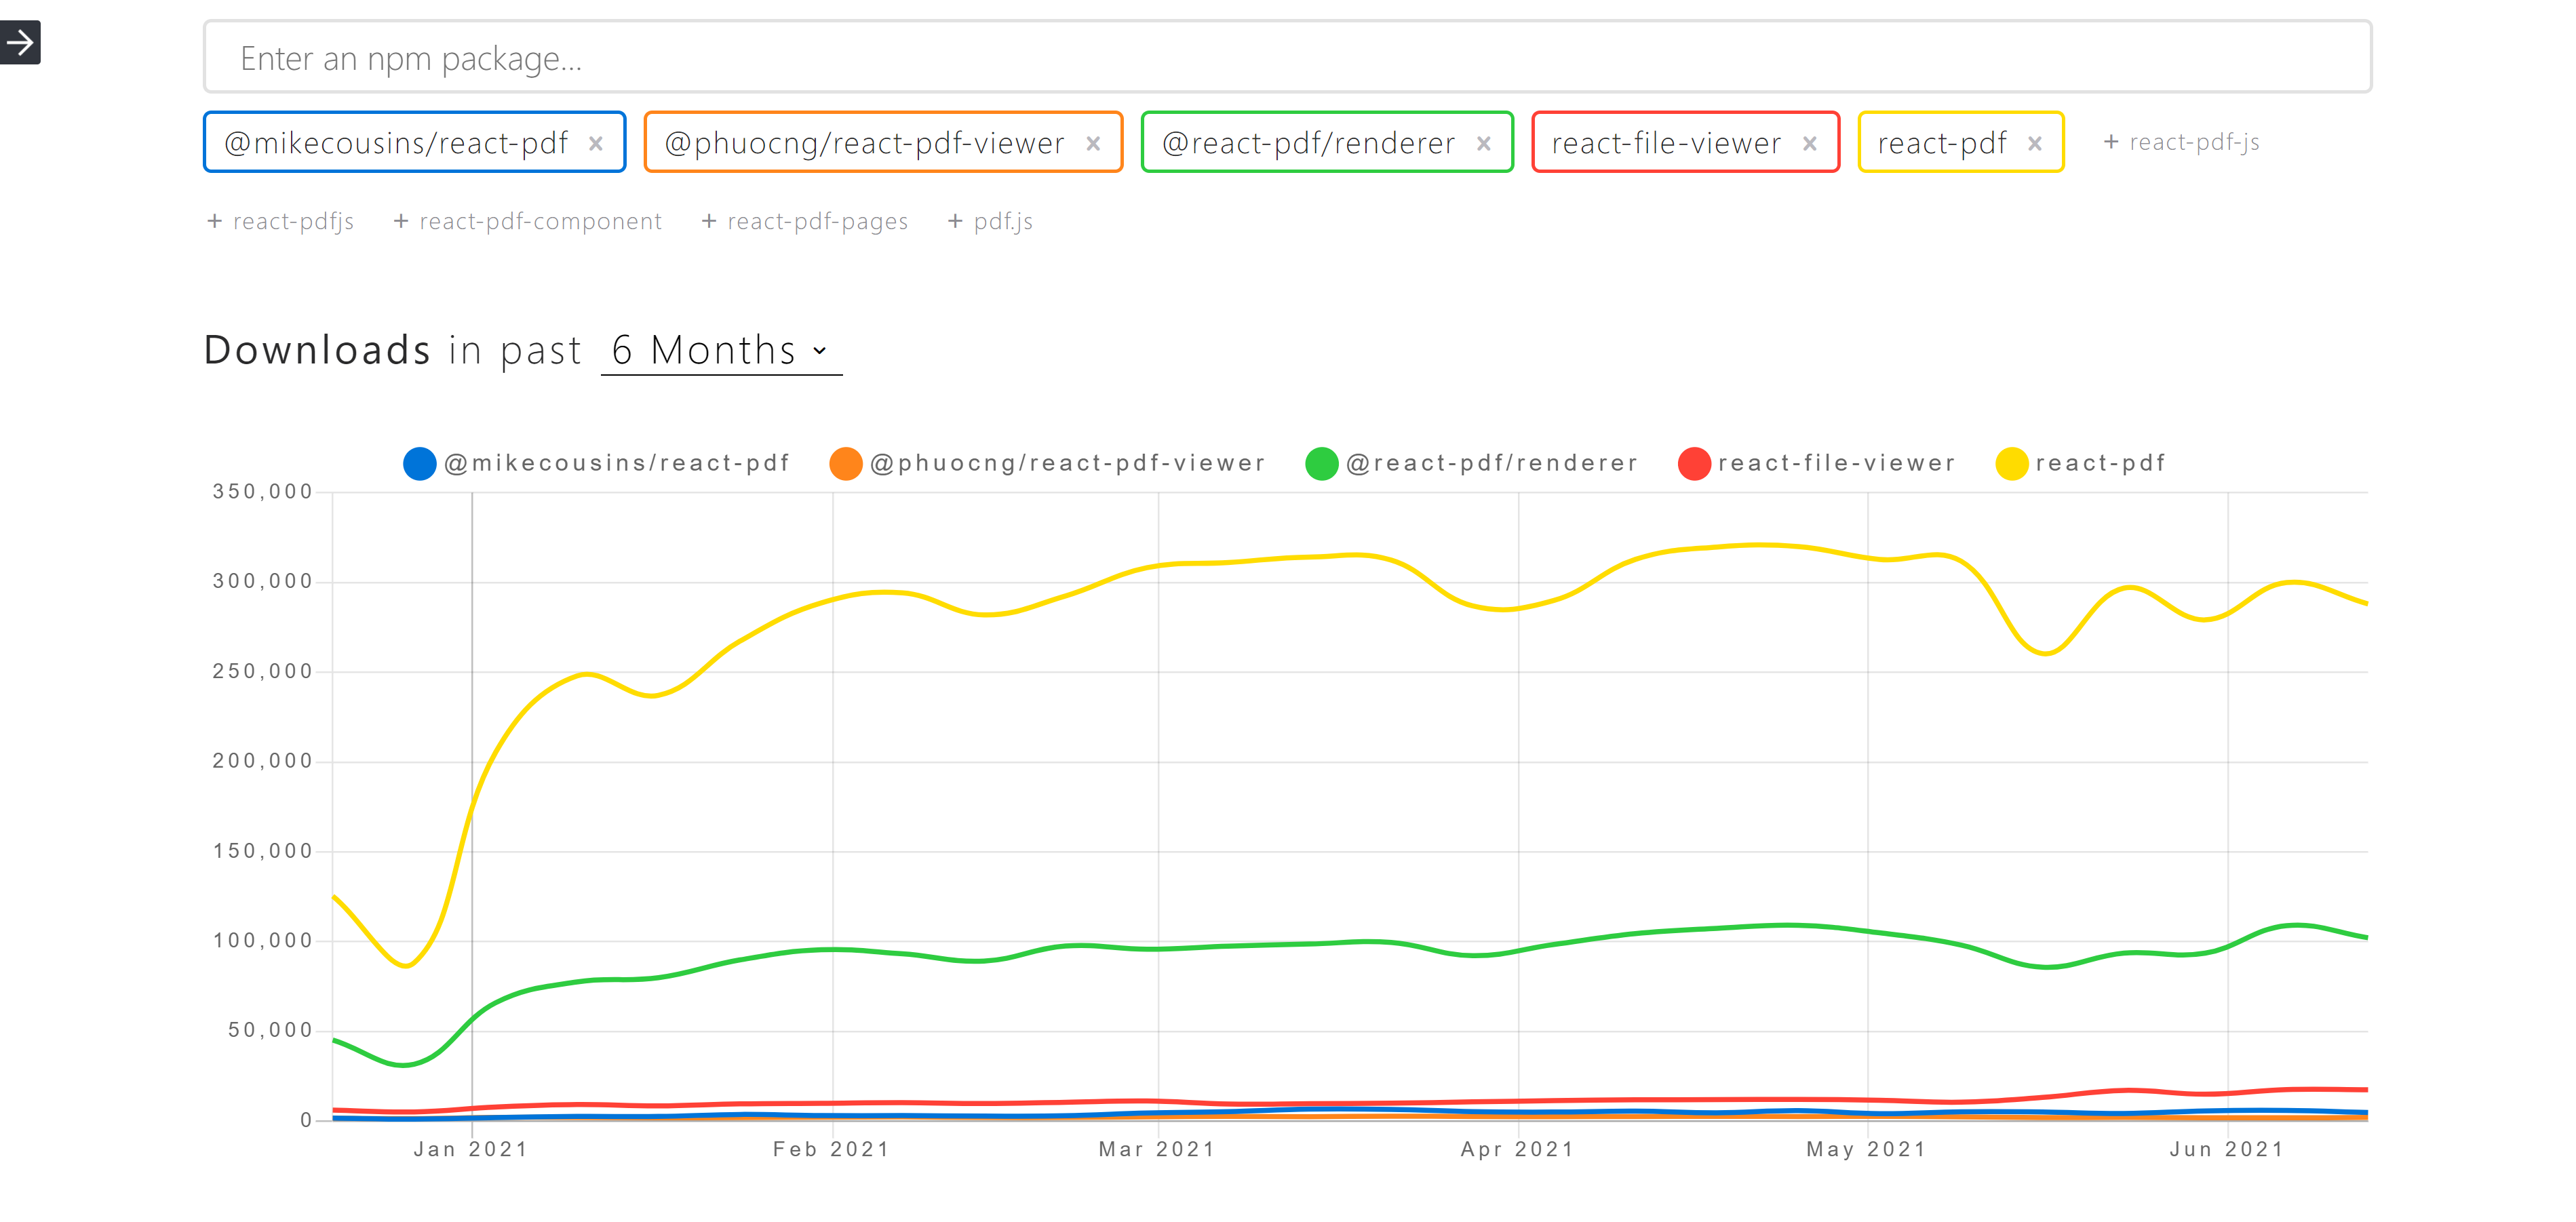Screen dimensions: 2576x1222
Task: Click the Jan 2021 axis label
Action: [x=471, y=1149]
